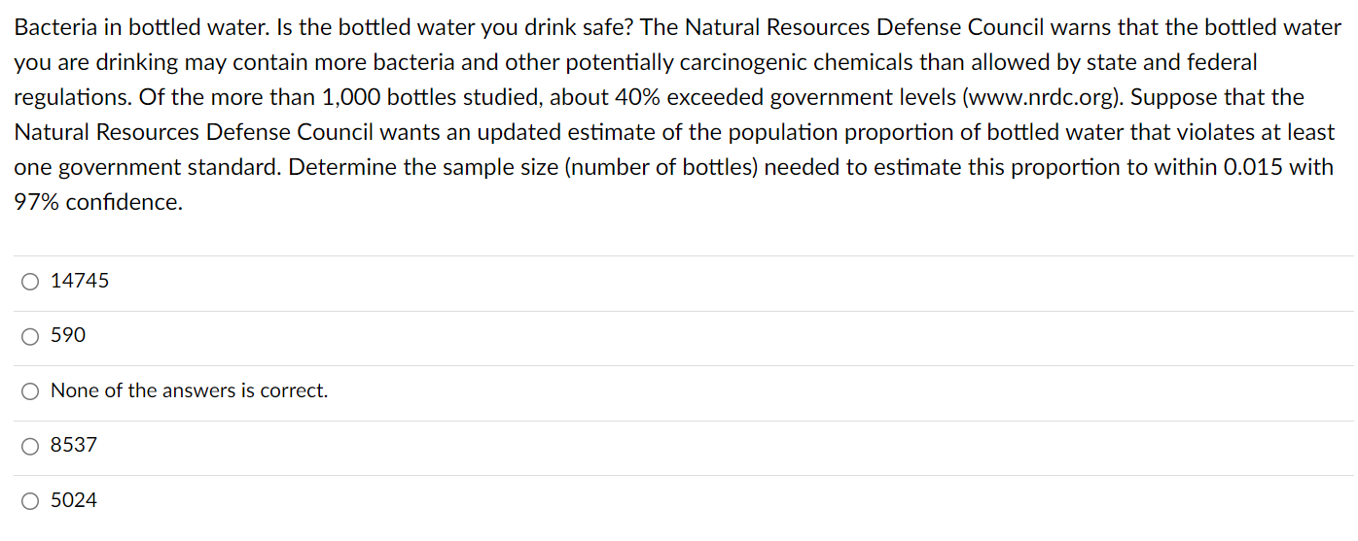This screenshot has height=541, width=1358.
Task: Mark the 'None of the answers is correct' radio button
Action: (31, 391)
